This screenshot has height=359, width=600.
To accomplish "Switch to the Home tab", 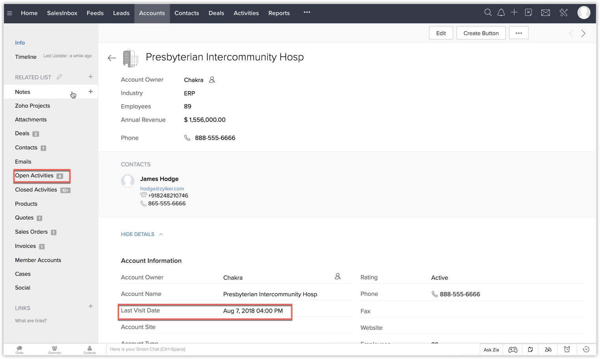I will click(x=29, y=13).
